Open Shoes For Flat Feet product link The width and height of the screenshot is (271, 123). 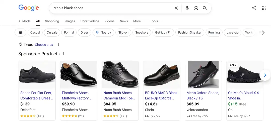37,95
